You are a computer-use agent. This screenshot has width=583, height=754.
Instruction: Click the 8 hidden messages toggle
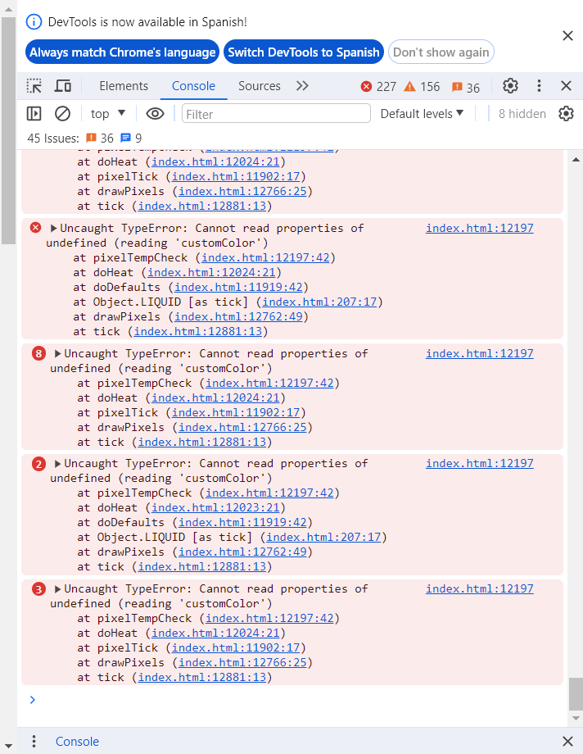(x=522, y=113)
